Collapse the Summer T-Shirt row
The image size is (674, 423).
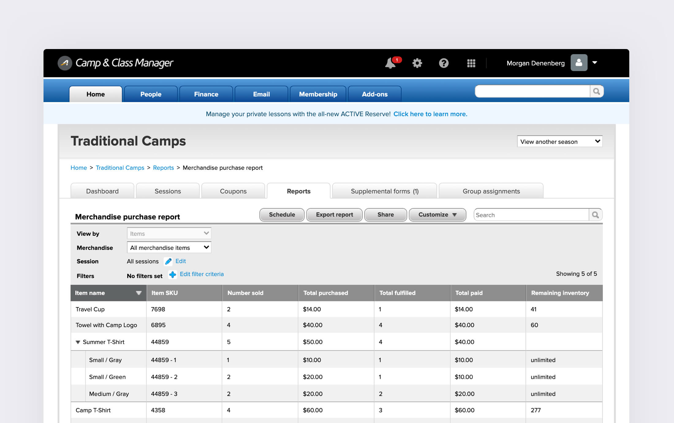[x=78, y=342]
